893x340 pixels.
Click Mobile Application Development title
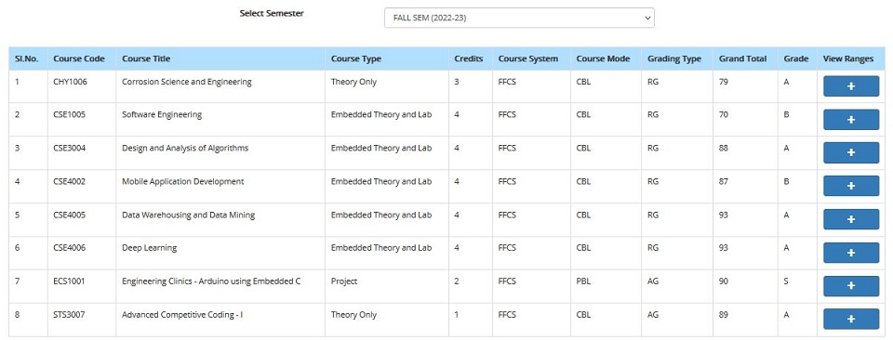pyautogui.click(x=183, y=181)
